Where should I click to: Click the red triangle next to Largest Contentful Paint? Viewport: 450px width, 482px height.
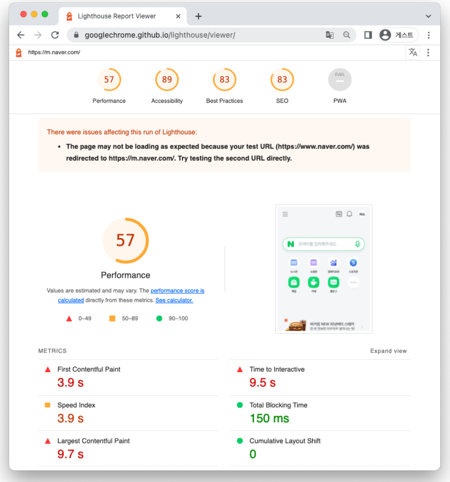click(x=48, y=441)
